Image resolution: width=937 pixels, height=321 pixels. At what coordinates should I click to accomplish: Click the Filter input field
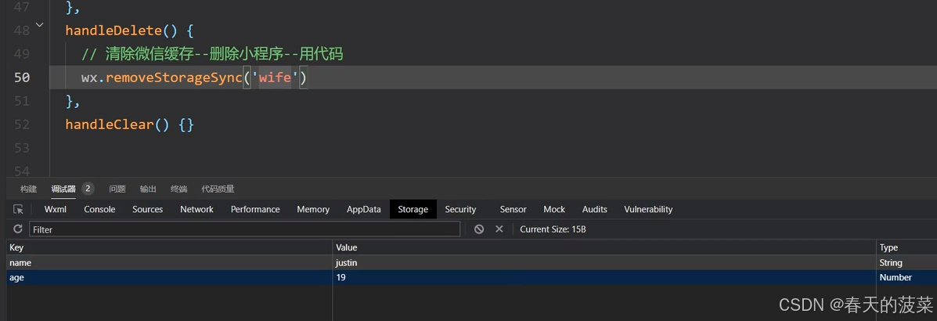[244, 229]
